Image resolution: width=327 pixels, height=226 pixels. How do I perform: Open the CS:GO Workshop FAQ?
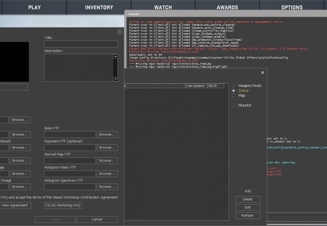63,205
